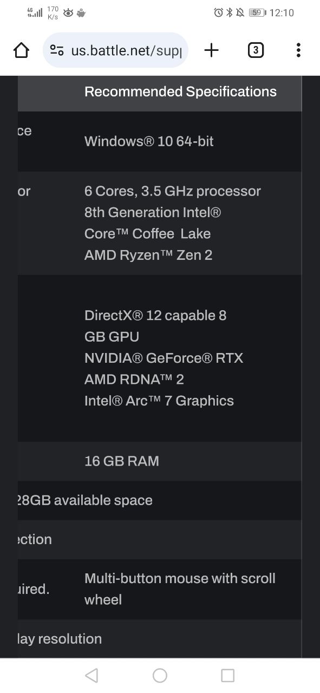Screen dimensions: 320x693
Task: Tap the alarm clock status icon
Action: pyautogui.click(x=219, y=12)
